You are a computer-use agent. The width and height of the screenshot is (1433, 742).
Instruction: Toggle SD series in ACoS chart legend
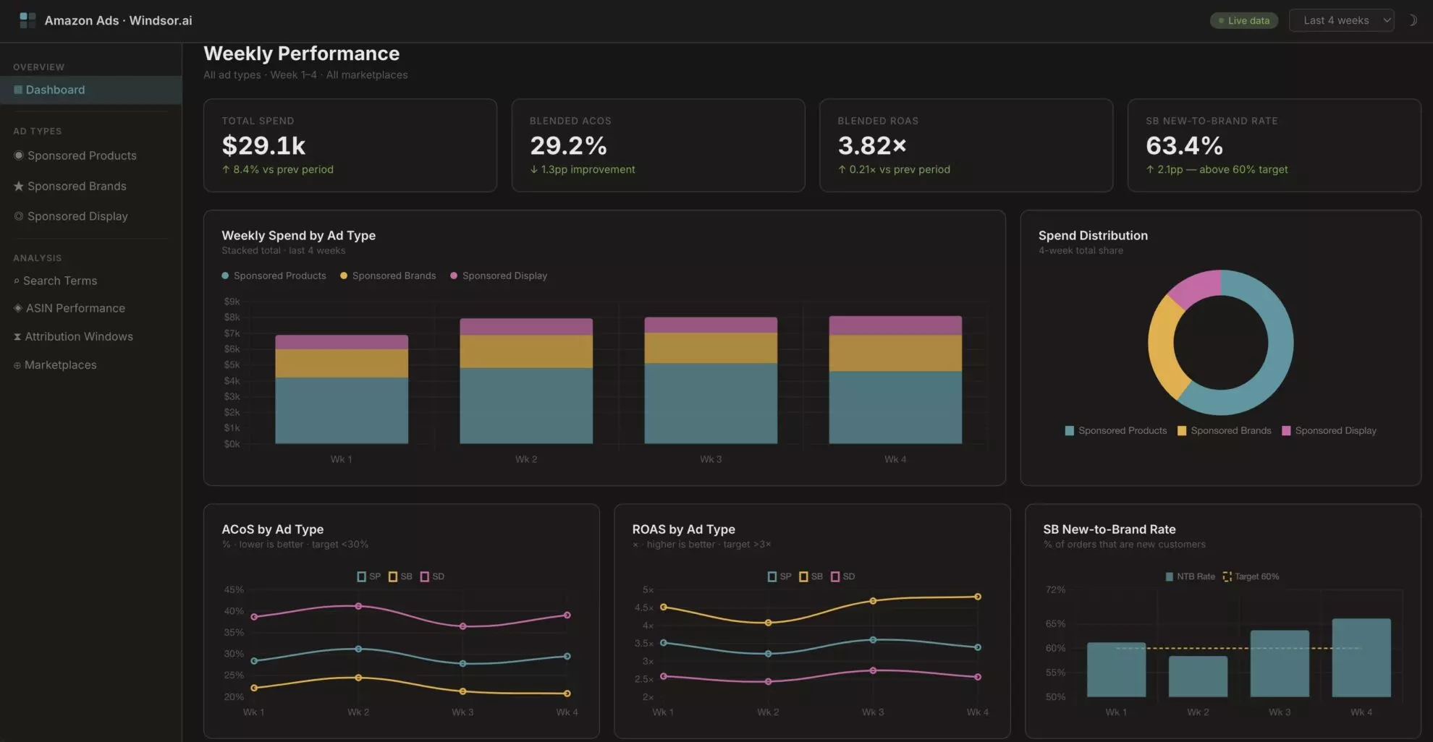click(x=432, y=576)
